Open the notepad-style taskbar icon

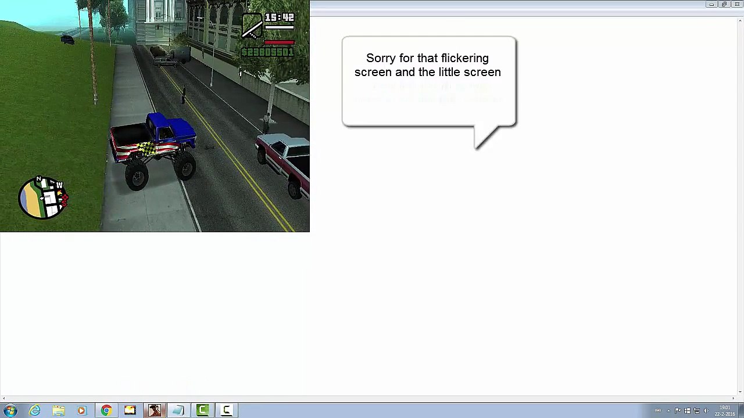click(x=178, y=410)
